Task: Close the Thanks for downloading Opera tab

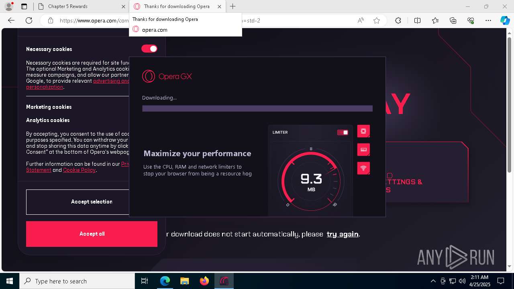Action: coord(219,6)
